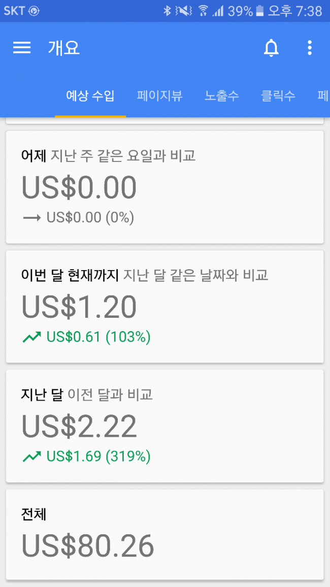Tap the green trend arrow beside US$0.61
Screen dimensions: 330x587
point(31,337)
